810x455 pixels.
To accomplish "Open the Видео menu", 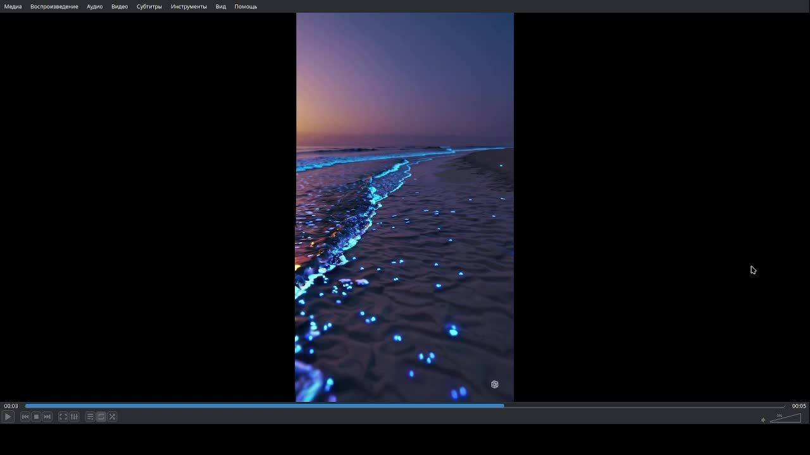I will pos(120,6).
